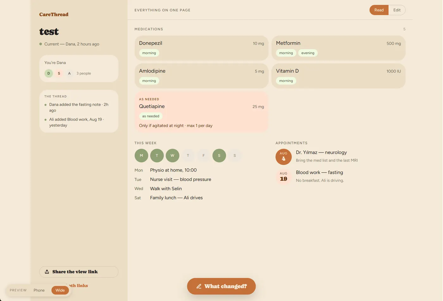Viewport: 443px width, 301px height.
Task: Click the share icon beside Share the view link
Action: (x=47, y=272)
